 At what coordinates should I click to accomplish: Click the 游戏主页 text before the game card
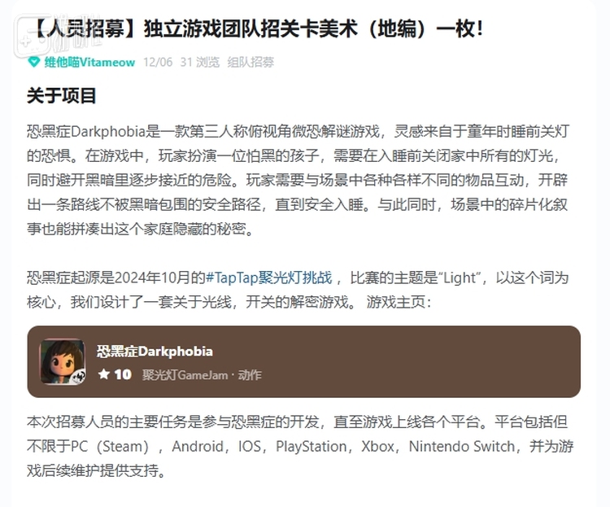click(393, 303)
